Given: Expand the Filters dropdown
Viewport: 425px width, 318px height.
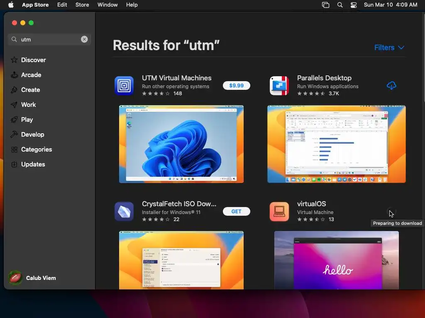Looking at the screenshot, I should 389,48.
